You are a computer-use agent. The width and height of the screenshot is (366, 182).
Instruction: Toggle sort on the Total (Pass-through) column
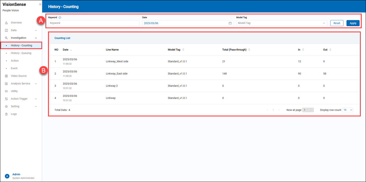point(249,50)
